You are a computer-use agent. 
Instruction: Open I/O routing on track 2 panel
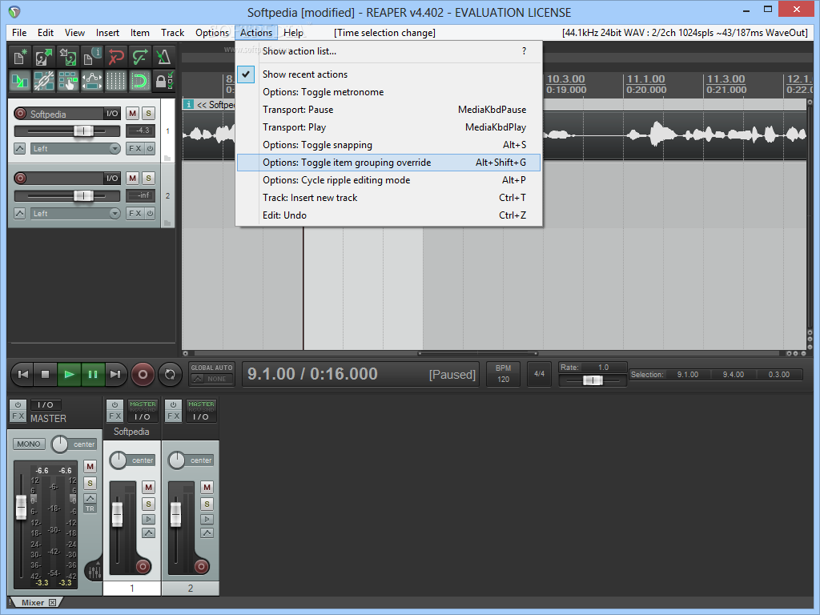coord(112,179)
